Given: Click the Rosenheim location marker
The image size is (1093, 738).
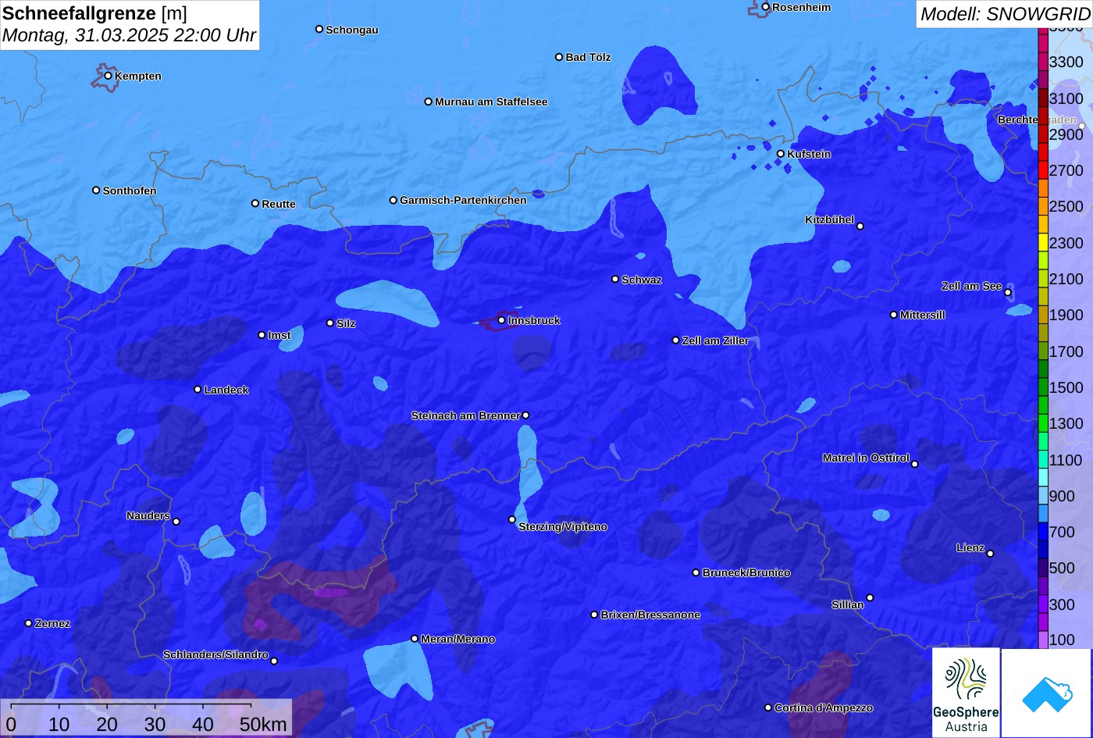Looking at the screenshot, I should tap(765, 7).
